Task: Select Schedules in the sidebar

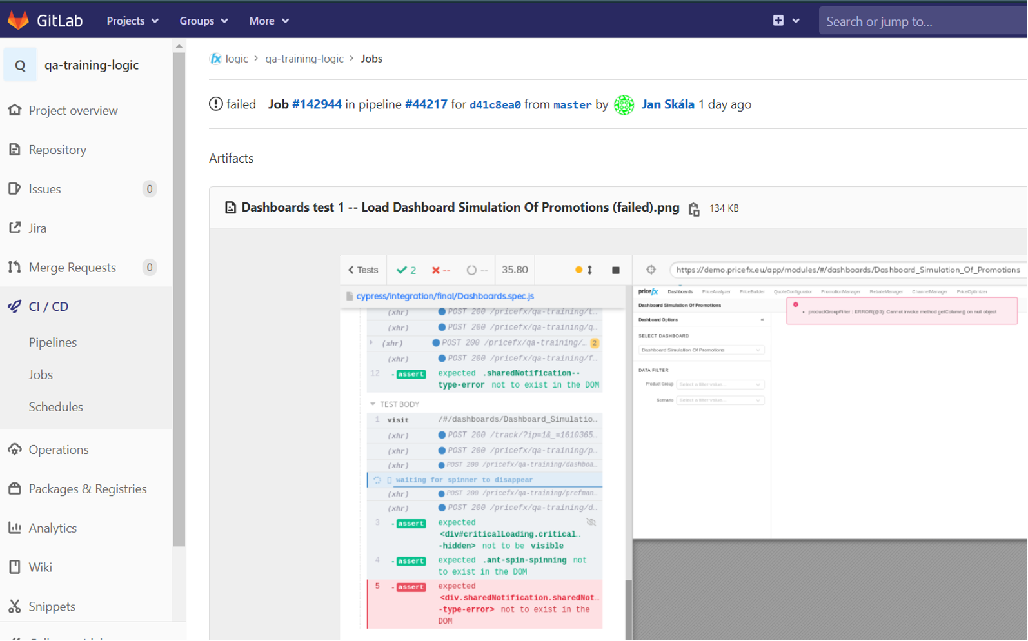Action: pyautogui.click(x=56, y=407)
